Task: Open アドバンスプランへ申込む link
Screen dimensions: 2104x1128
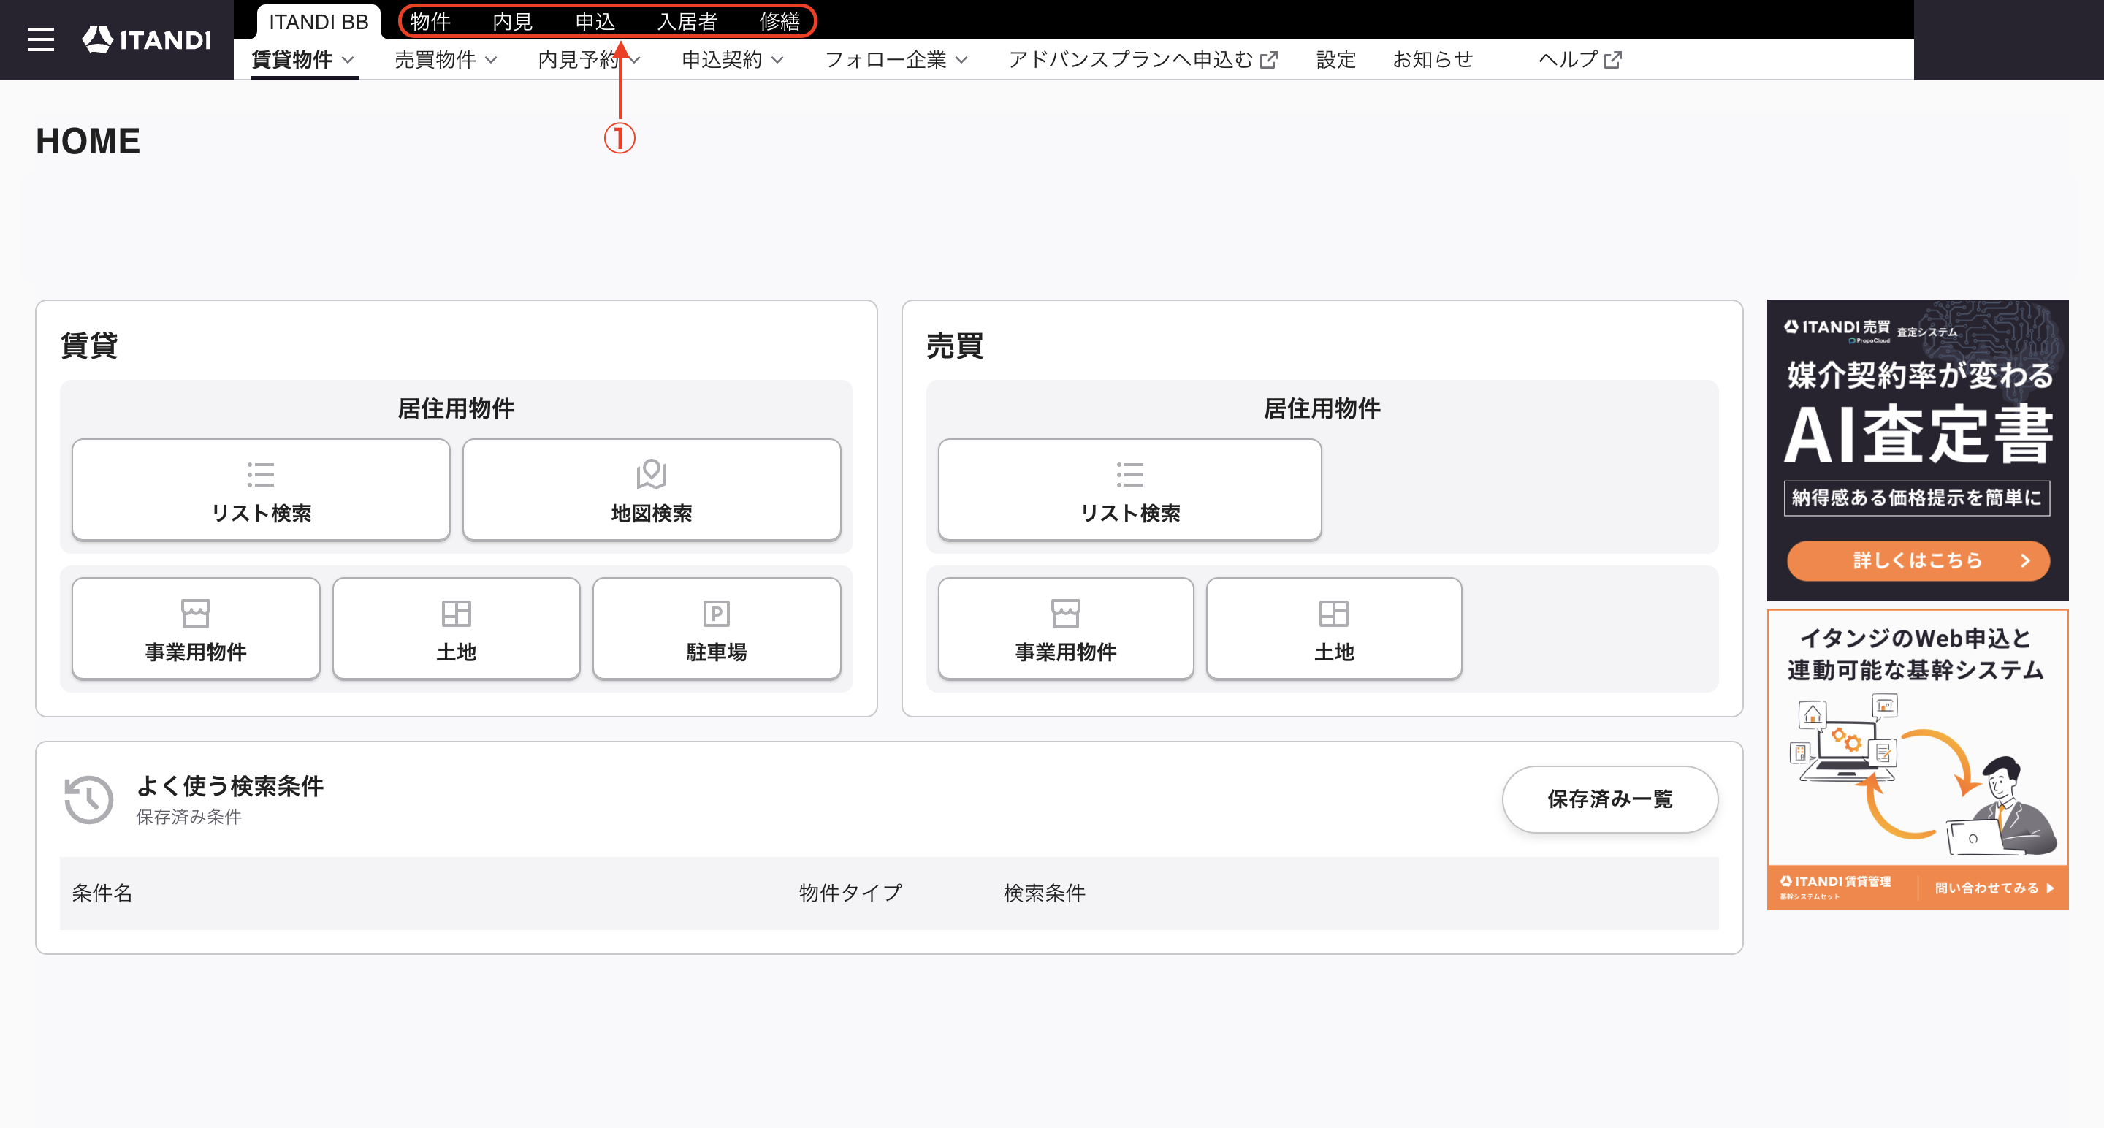Action: 1143,60
